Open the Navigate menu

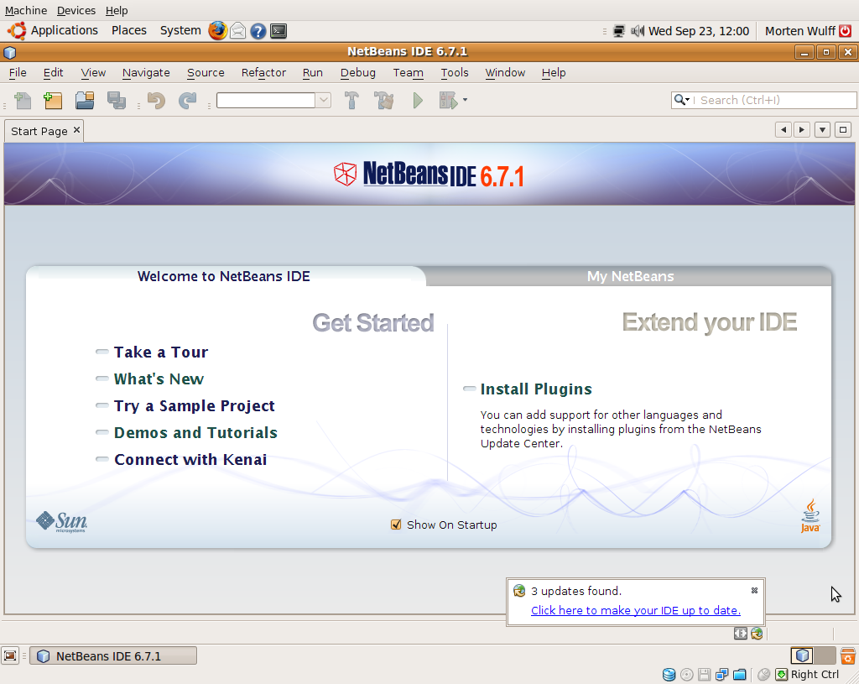(x=146, y=72)
